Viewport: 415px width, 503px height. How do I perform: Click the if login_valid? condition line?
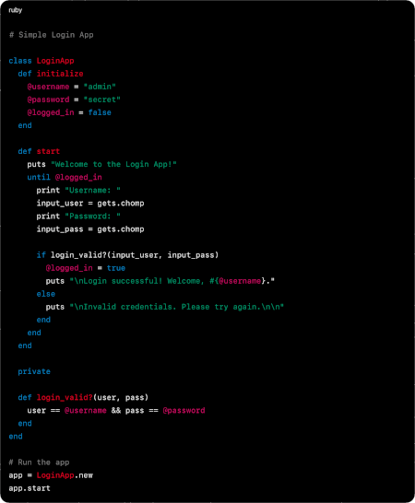click(127, 255)
